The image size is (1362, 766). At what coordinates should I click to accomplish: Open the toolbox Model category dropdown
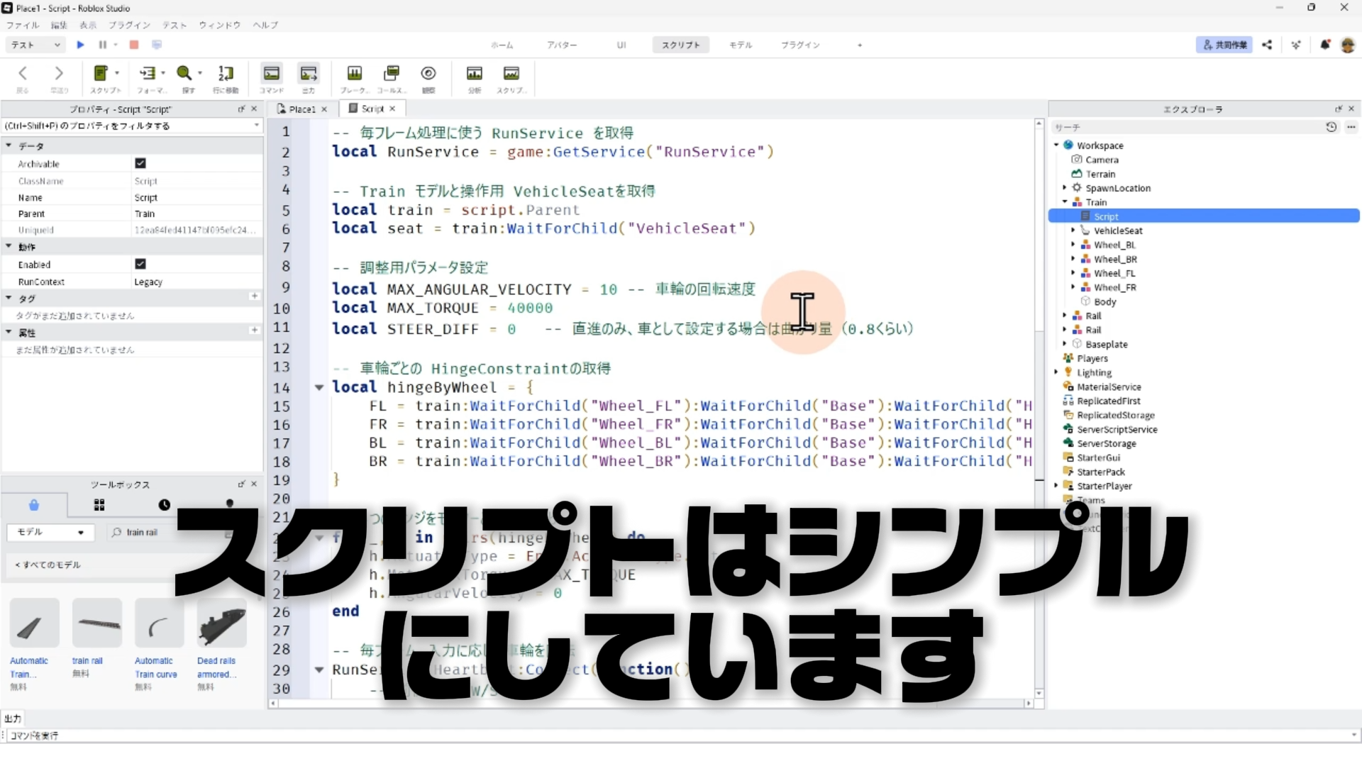(x=50, y=532)
